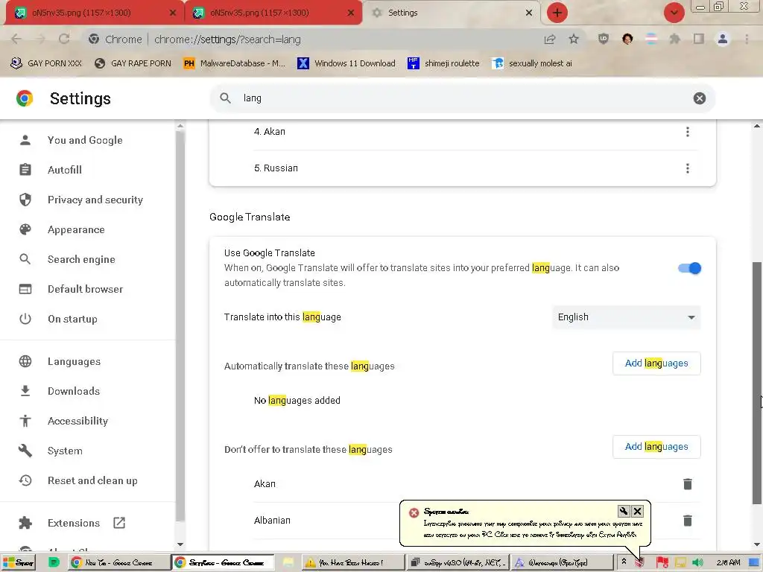This screenshot has width=763, height=572.
Task: Open the Windows 11 Download bookmark
Action: (346, 63)
